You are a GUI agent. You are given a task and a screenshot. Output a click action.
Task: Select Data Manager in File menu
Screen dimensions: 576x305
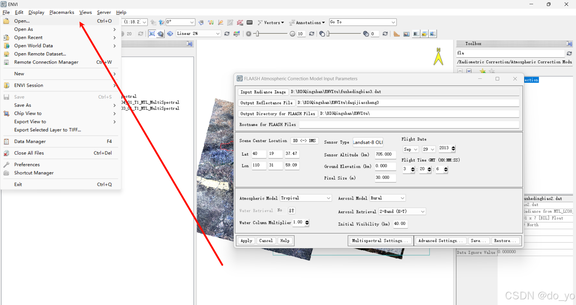61,141
